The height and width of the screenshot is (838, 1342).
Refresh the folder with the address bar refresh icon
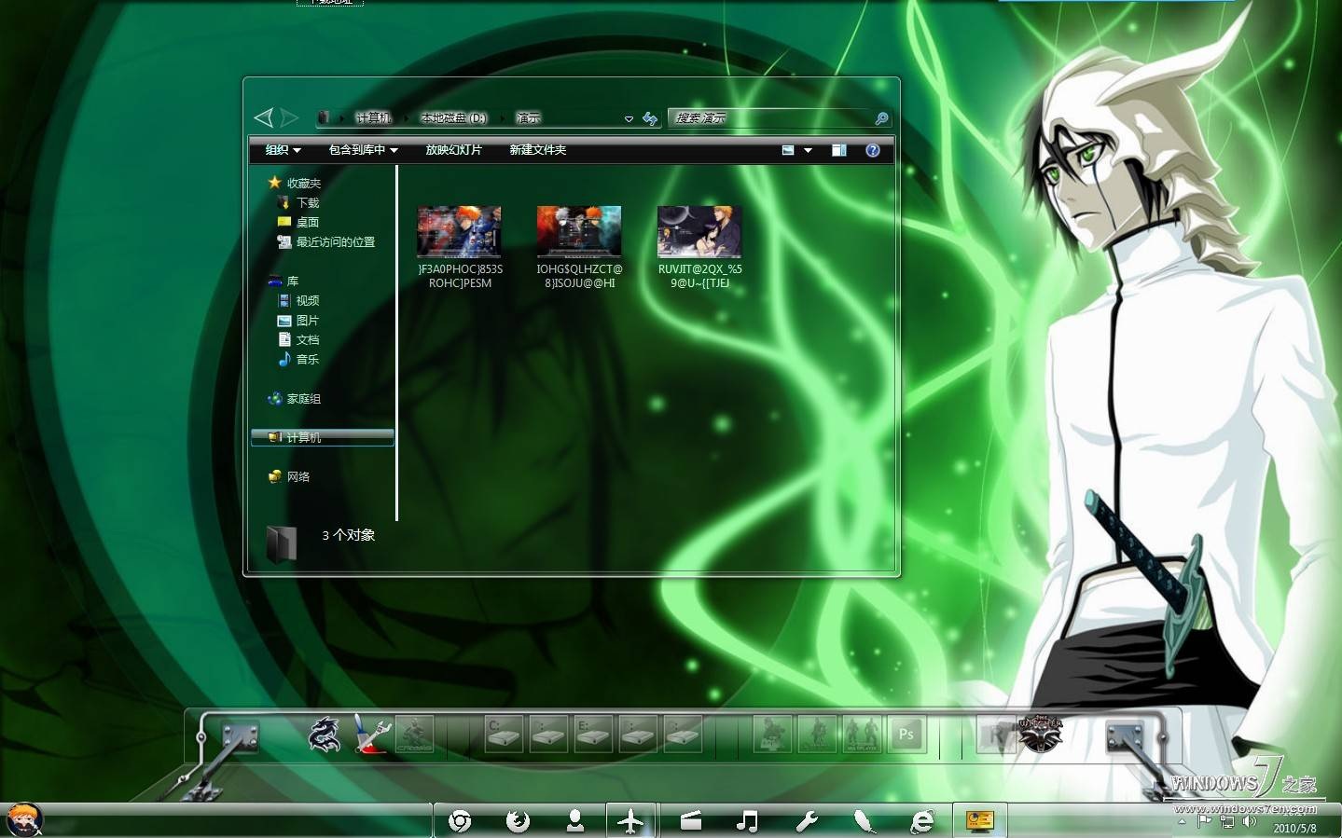coord(650,118)
